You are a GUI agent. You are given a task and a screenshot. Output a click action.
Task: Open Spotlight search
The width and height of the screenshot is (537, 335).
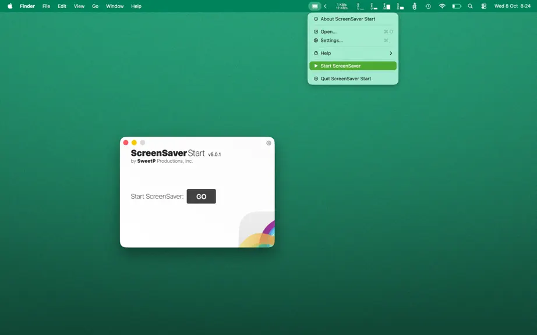point(470,6)
